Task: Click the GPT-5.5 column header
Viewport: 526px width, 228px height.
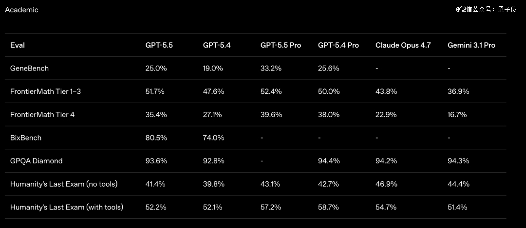Action: 159,45
